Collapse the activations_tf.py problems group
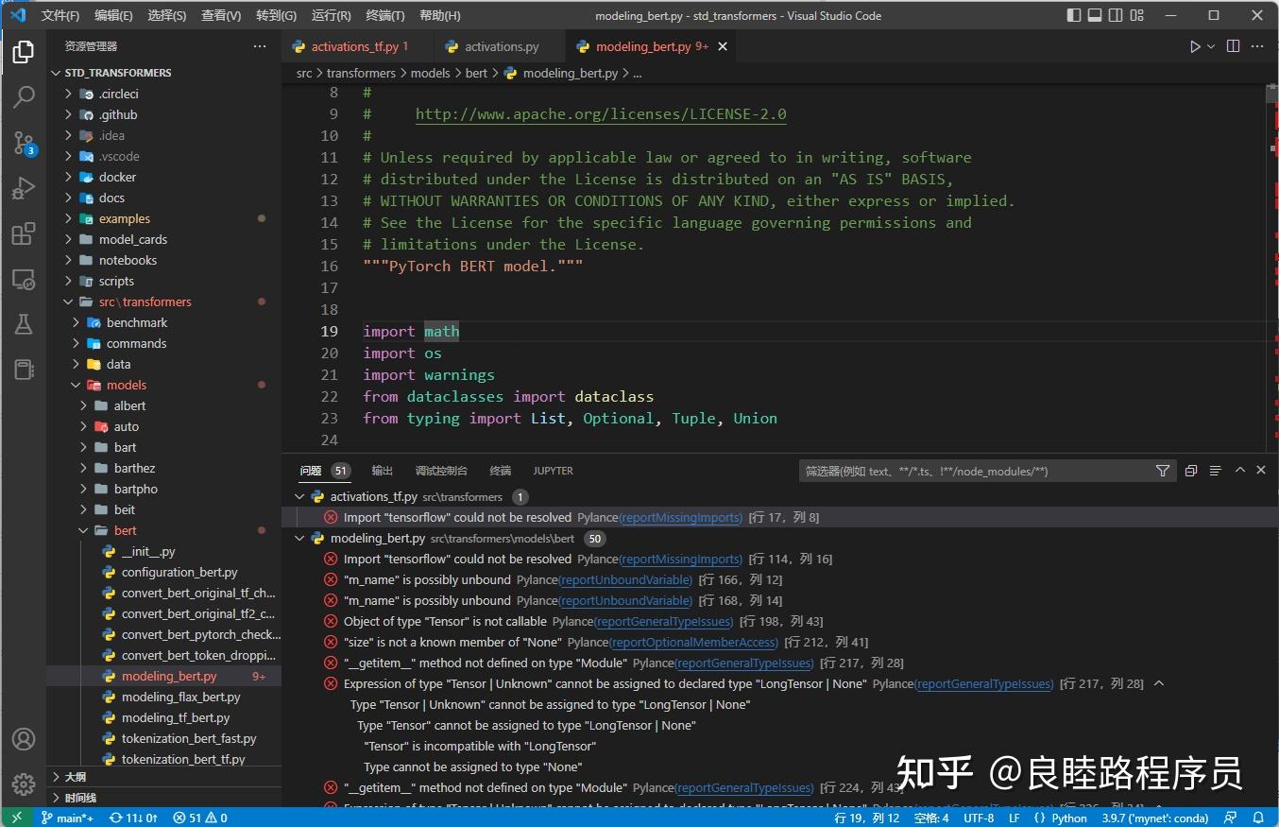The height and width of the screenshot is (827, 1279). [300, 496]
